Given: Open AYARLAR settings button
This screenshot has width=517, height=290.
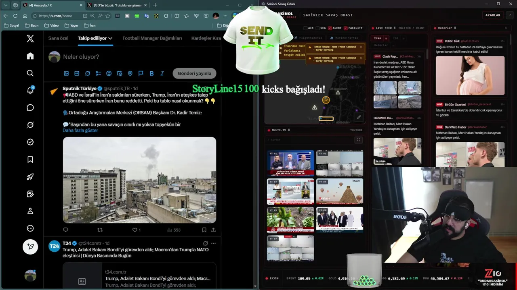Looking at the screenshot, I should [493, 15].
